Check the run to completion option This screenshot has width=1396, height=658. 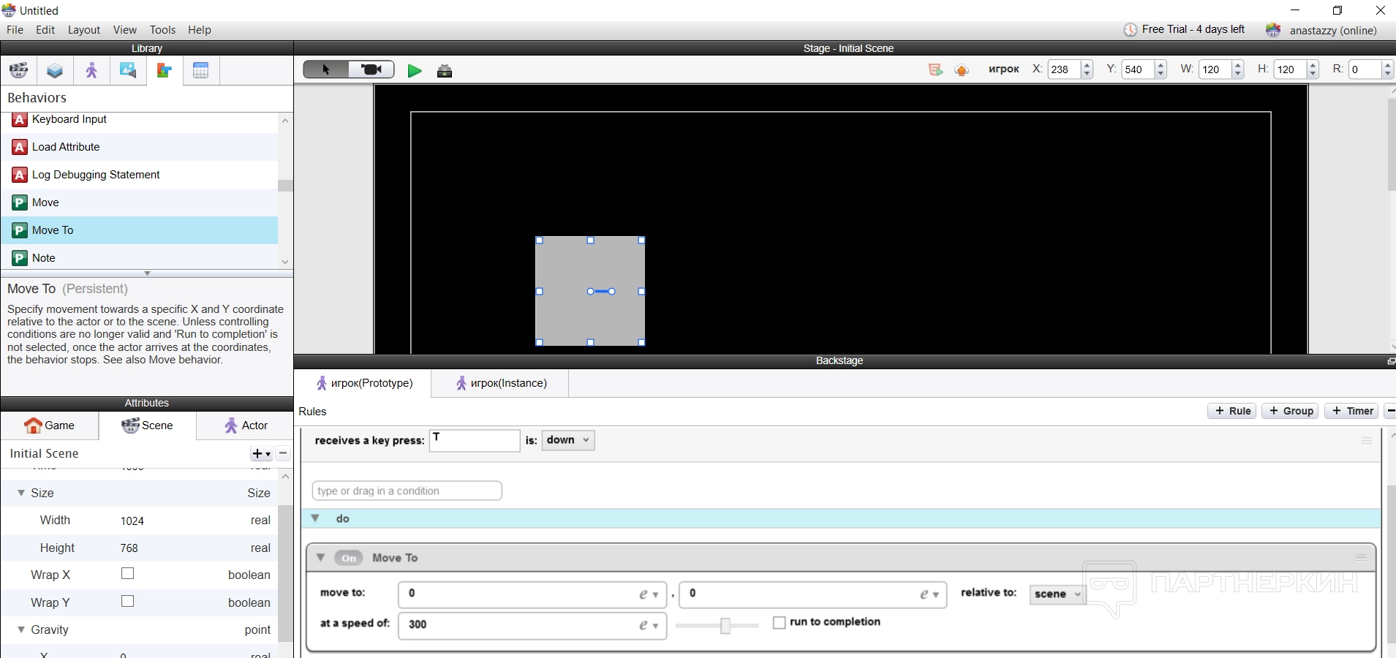point(780,622)
